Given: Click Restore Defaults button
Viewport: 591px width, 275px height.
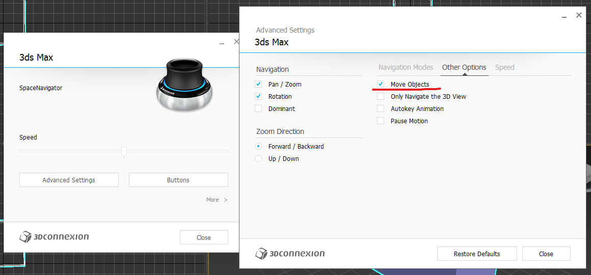Looking at the screenshot, I should click(x=477, y=254).
